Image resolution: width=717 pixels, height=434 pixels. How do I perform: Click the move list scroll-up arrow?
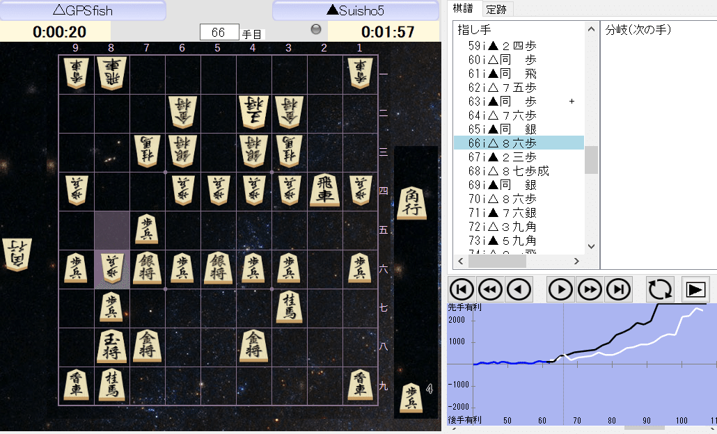[590, 28]
